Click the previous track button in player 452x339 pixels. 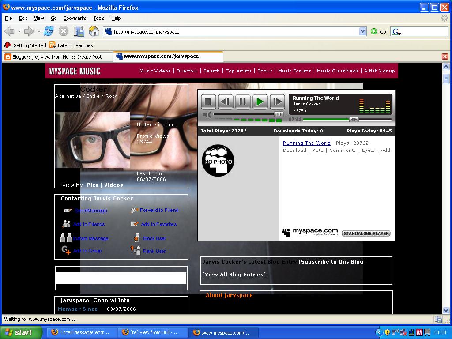pos(226,102)
